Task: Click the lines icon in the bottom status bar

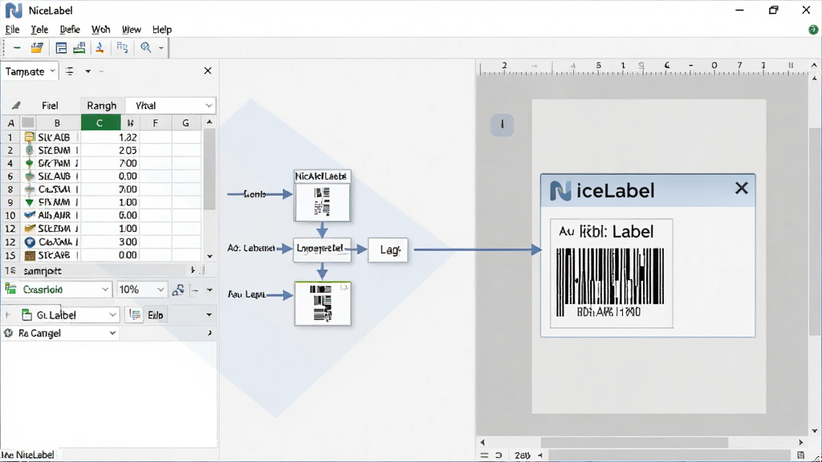Action: pos(484,456)
